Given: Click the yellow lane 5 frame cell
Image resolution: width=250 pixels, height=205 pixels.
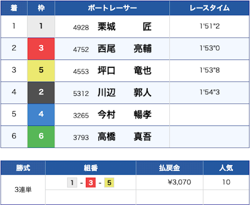Looking at the screenshot, I should (41, 71).
